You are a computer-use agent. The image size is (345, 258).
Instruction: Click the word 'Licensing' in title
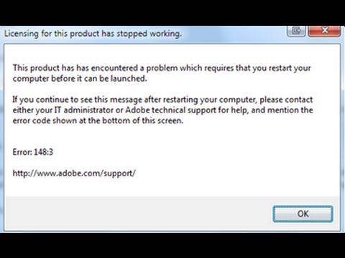pos(22,34)
